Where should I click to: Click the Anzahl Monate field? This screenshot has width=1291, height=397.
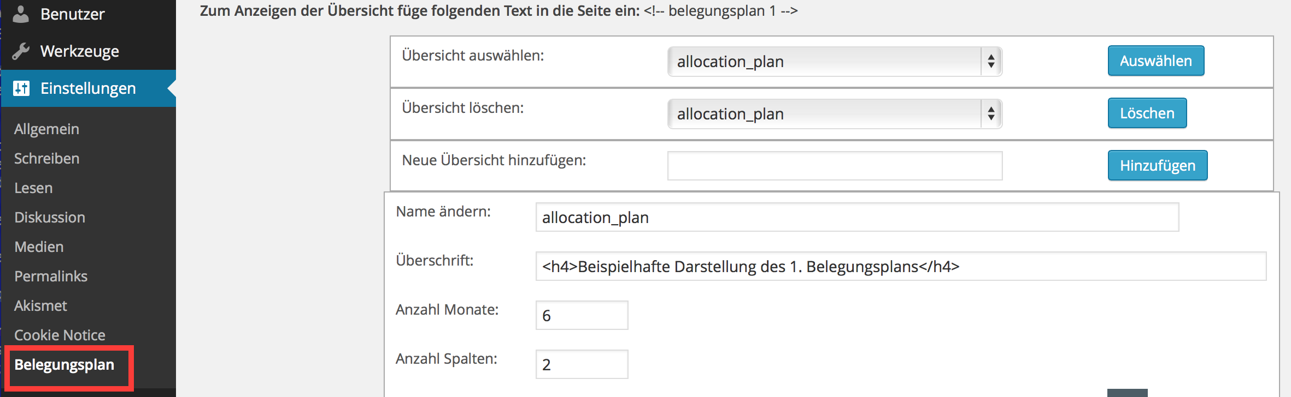pos(582,315)
